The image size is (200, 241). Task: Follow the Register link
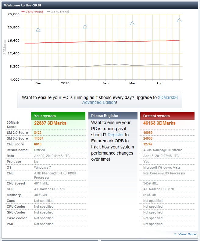(x=116, y=135)
